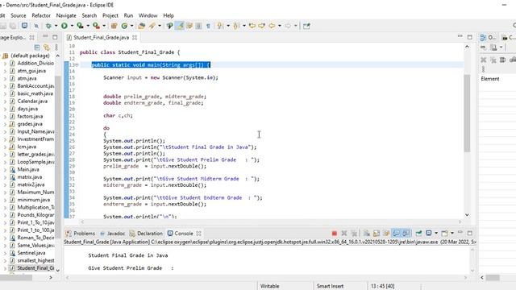Viewport: 516px width, 290px height.
Task: Open the New Java Class dropdown arrow
Action: coord(131,26)
